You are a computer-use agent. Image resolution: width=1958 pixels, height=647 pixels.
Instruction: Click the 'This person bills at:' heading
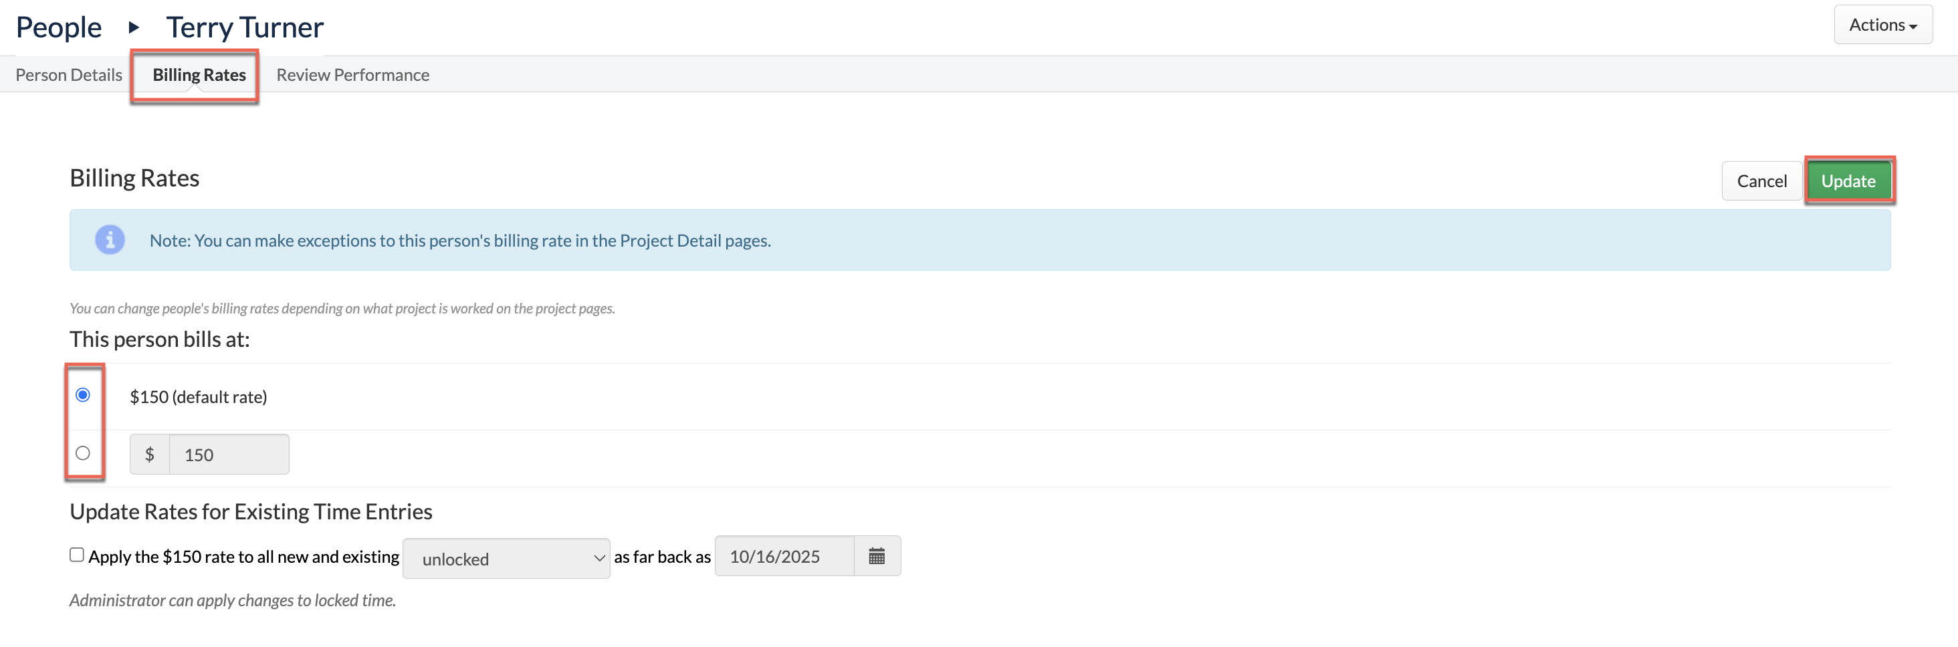[160, 339]
